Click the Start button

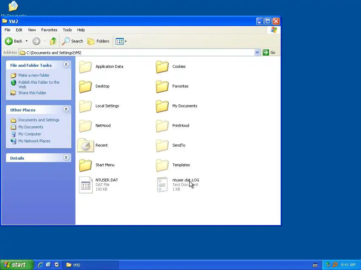17,265
